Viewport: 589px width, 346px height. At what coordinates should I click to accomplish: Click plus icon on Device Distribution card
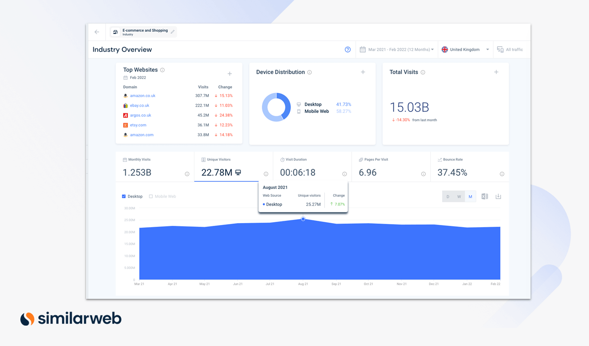363,72
